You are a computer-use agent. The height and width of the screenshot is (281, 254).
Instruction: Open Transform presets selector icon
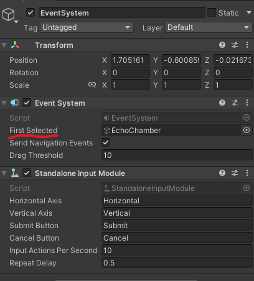pyautogui.click(x=235, y=45)
